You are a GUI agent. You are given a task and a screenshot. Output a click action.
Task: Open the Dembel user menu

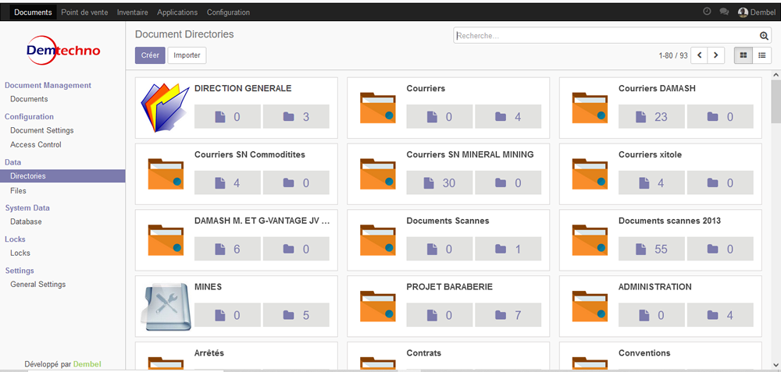pos(757,12)
